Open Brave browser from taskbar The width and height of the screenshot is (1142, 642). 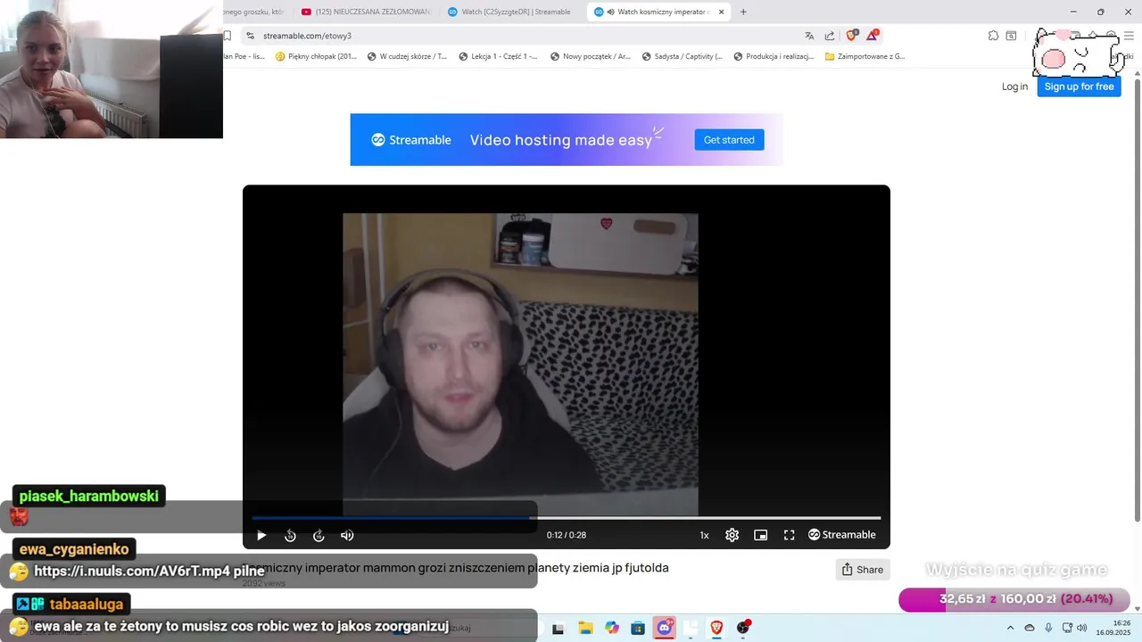point(716,628)
